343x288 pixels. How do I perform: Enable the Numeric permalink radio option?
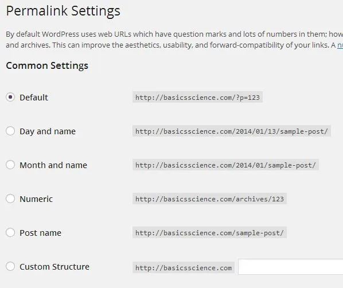click(10, 199)
